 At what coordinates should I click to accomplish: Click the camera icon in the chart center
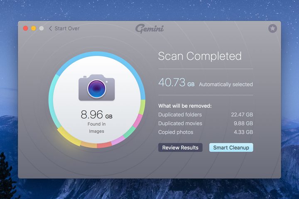click(x=97, y=87)
